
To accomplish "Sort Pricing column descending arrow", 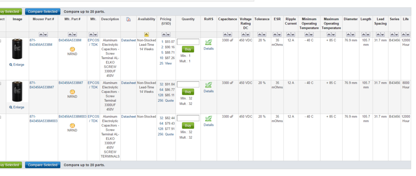I will coord(168,35).
